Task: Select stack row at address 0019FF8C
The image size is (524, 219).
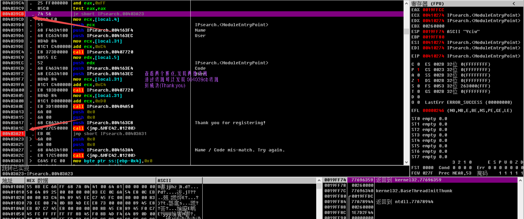Action: click(420, 212)
